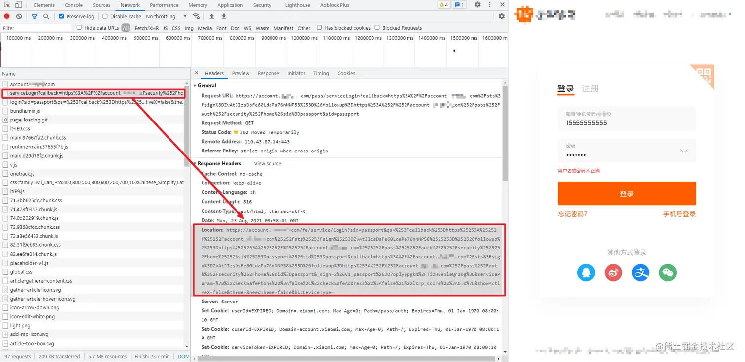Clear the network log
This screenshot has height=362, width=745.
[19, 16]
